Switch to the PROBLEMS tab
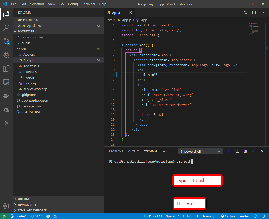The height and width of the screenshot is (219, 269). click(x=116, y=151)
